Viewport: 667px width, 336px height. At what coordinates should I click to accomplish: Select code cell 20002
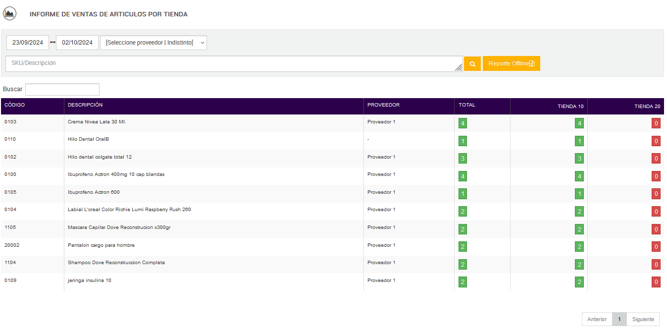(12, 245)
